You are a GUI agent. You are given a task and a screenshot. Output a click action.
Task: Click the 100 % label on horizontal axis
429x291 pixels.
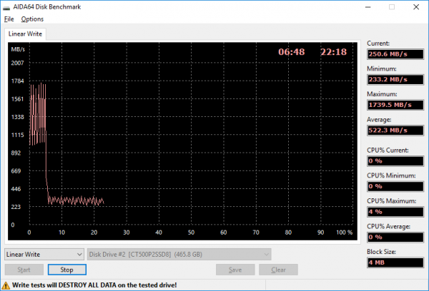(x=344, y=233)
